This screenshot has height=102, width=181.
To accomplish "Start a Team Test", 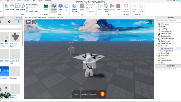I will click(134, 8).
